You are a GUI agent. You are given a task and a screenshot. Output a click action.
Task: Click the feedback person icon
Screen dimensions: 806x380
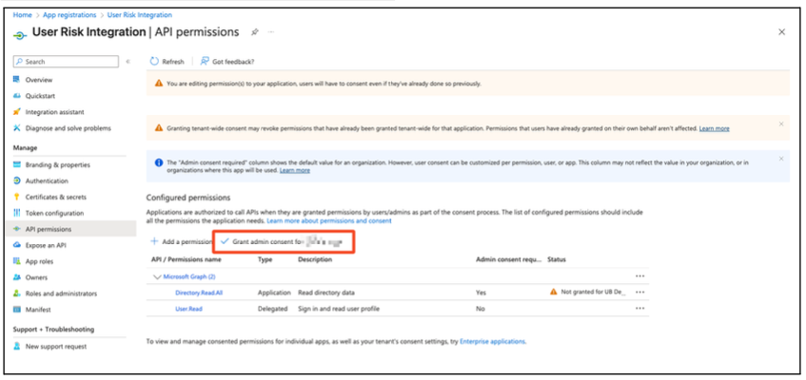[204, 62]
